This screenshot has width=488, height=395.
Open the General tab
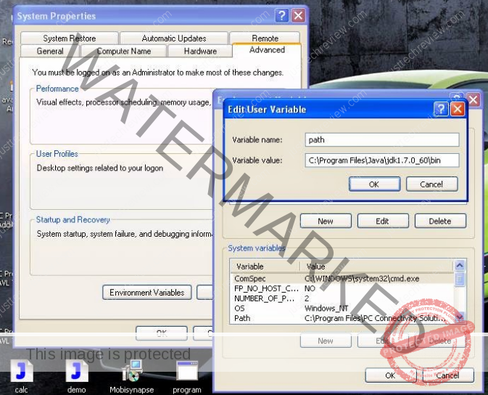[50, 51]
